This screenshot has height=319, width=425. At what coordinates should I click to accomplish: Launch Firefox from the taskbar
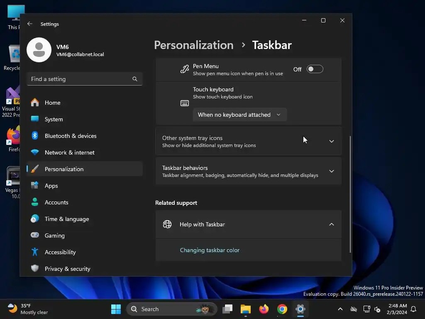pos(264,309)
